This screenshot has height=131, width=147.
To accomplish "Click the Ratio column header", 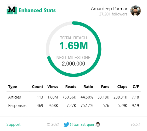I will [x=88, y=86].
